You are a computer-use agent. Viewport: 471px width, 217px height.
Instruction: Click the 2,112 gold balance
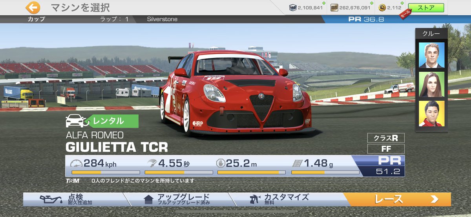[394, 7]
